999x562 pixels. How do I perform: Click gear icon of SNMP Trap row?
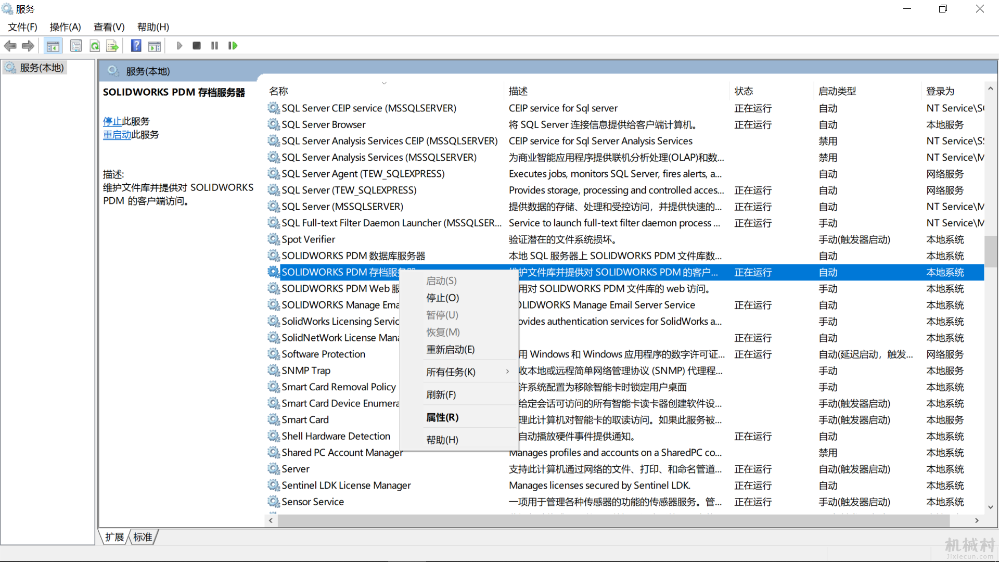[x=274, y=371]
